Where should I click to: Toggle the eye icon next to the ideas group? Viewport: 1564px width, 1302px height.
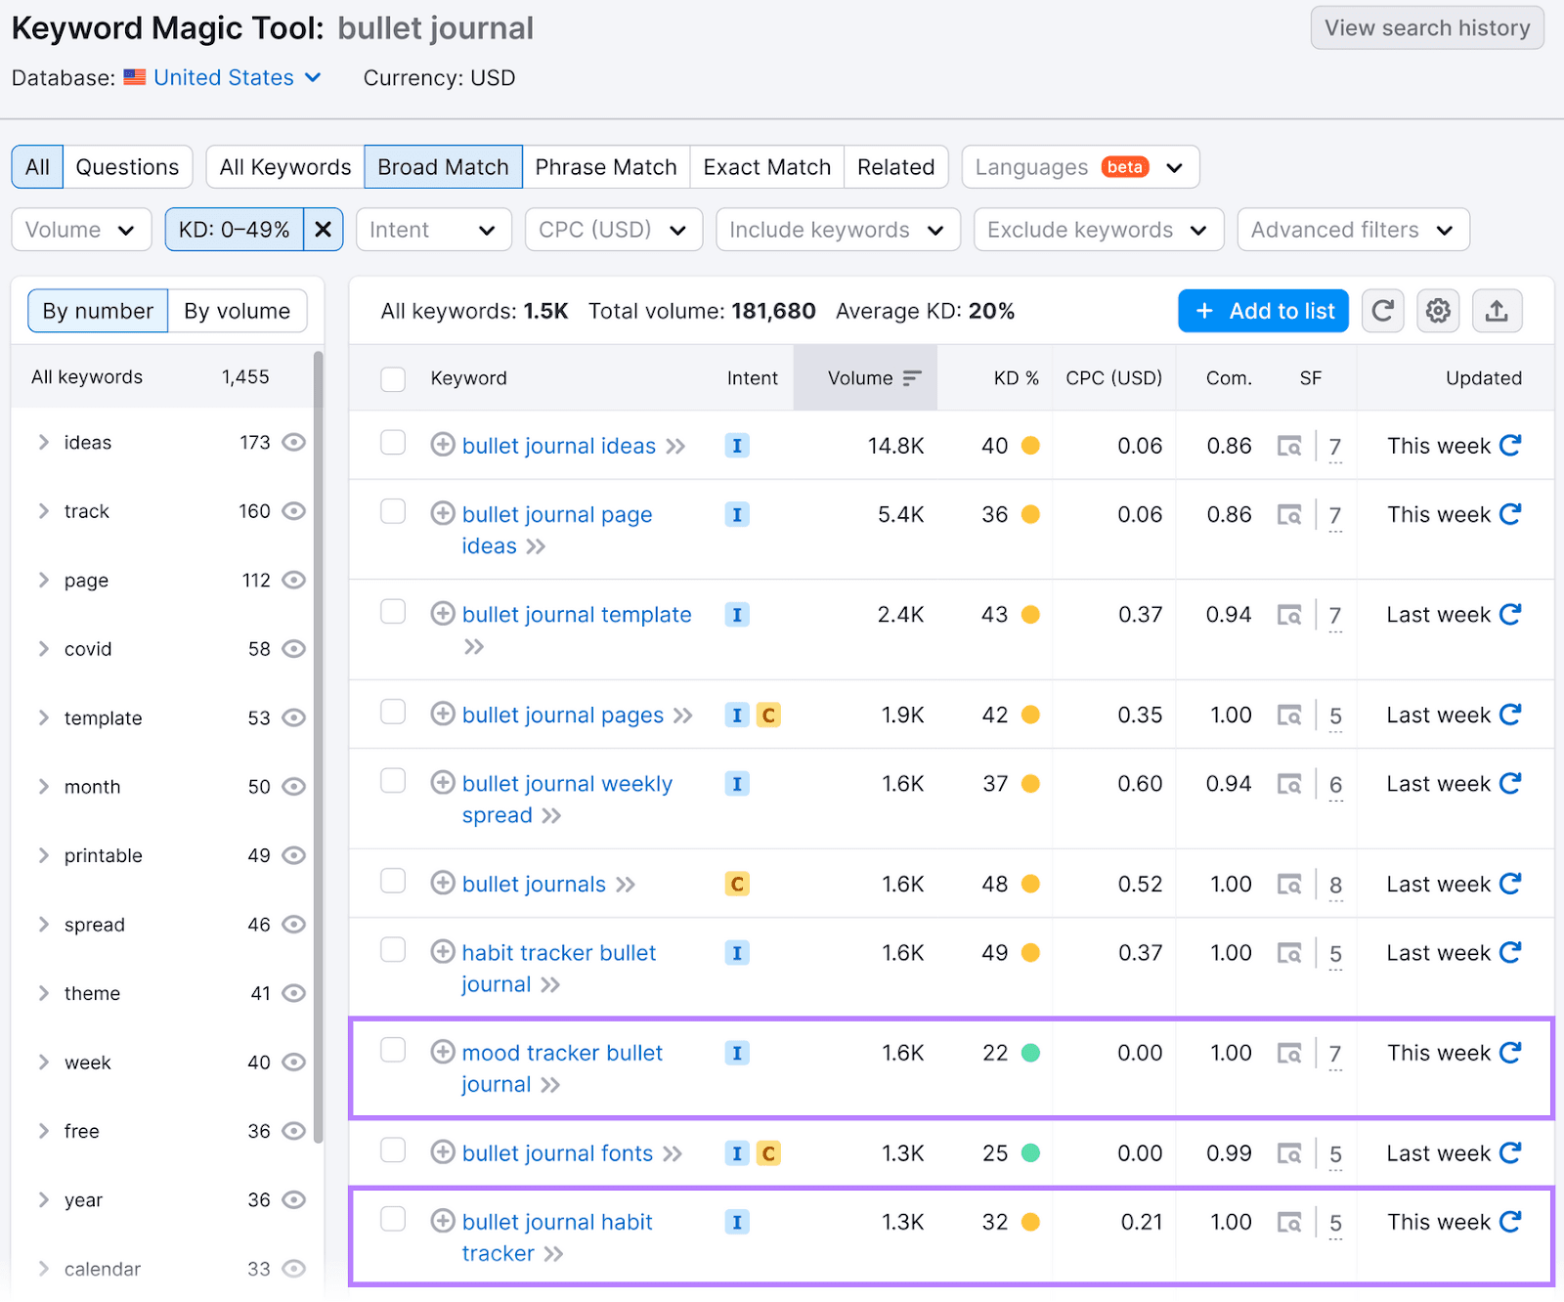click(295, 442)
